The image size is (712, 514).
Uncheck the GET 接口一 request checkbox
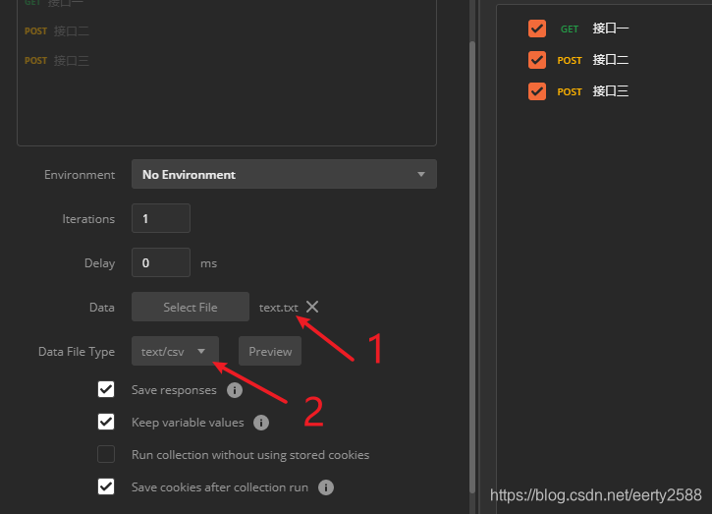coord(537,29)
